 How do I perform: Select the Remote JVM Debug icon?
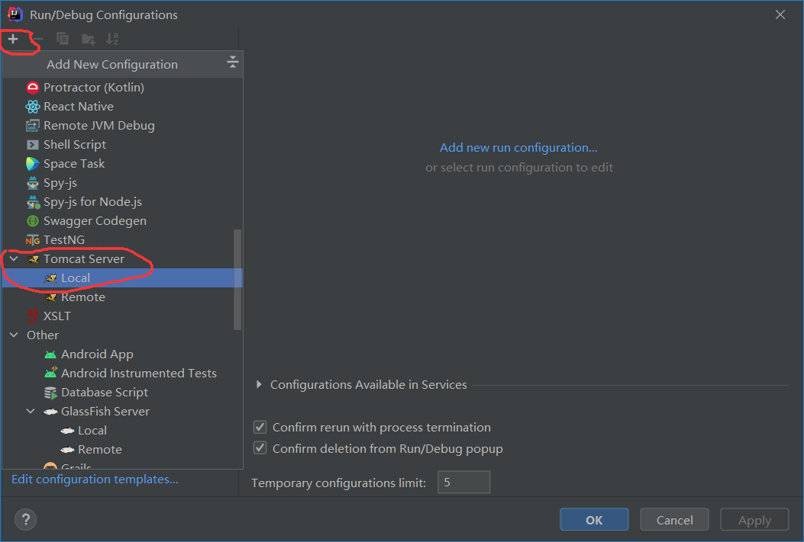(x=33, y=125)
